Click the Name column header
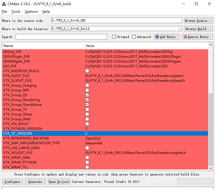 pyautogui.click(x=43, y=46)
